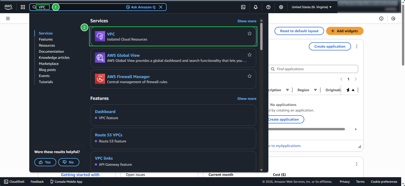Screen dimensions: 405x186
Task: Click the VPC service icon
Action: pyautogui.click(x=100, y=36)
